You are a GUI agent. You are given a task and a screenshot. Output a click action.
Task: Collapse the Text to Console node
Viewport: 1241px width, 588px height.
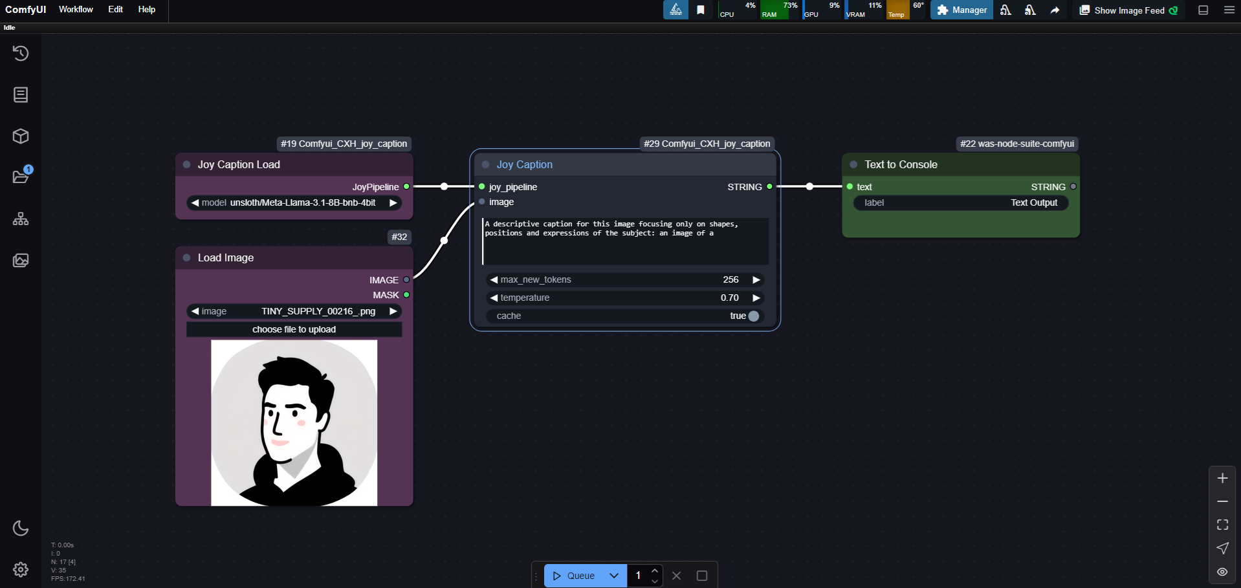(x=853, y=164)
